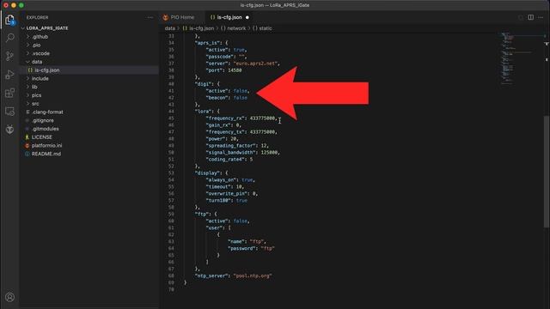Click the port value 14580
Viewport: 550px width, 309px height.
coord(235,70)
